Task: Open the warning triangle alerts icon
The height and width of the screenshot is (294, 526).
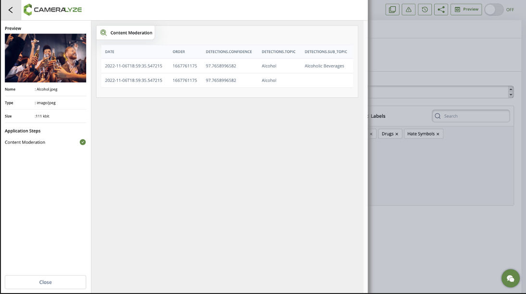Action: pyautogui.click(x=409, y=10)
